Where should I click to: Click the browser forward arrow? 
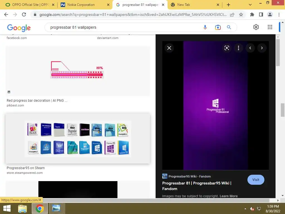click(15, 14)
